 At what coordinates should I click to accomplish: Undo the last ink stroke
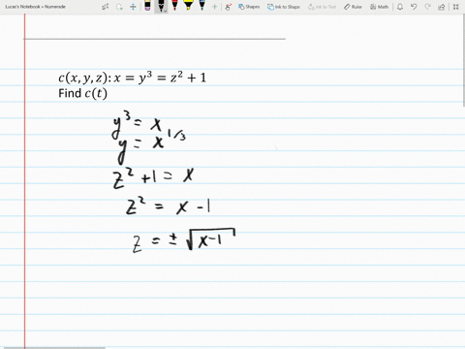414,7
